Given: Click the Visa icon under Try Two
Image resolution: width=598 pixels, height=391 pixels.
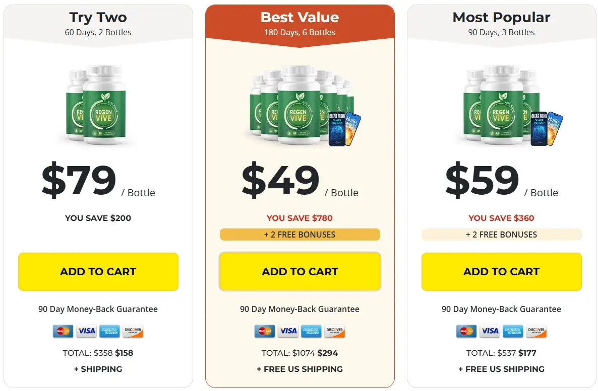Looking at the screenshot, I should 87,331.
